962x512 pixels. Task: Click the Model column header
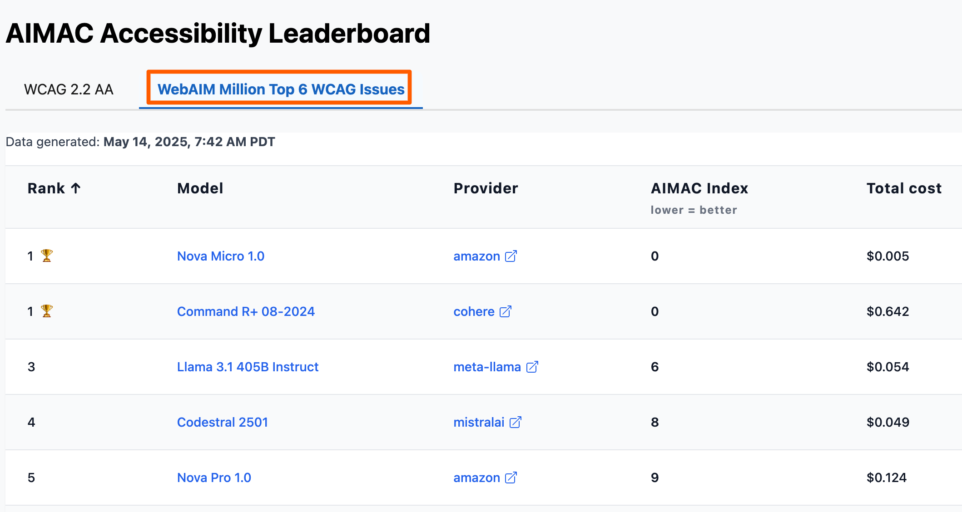point(200,187)
